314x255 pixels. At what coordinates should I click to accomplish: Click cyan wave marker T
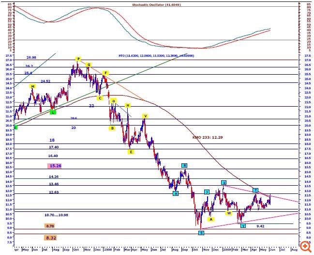[x=255, y=190]
